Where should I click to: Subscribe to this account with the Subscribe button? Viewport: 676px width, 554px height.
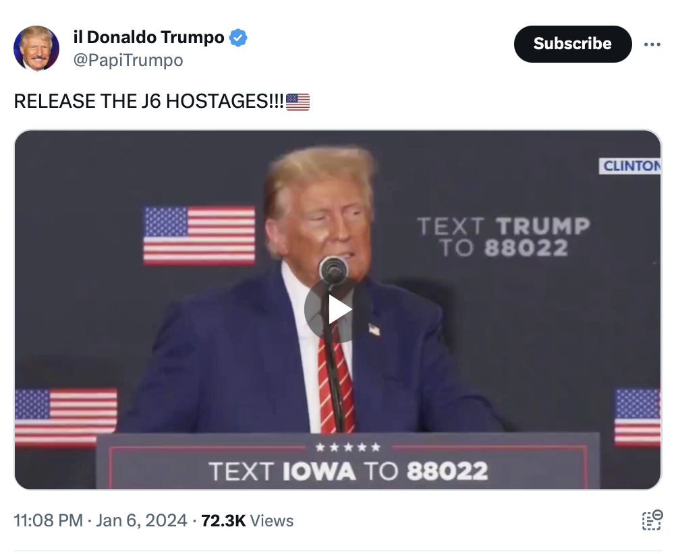pyautogui.click(x=573, y=44)
